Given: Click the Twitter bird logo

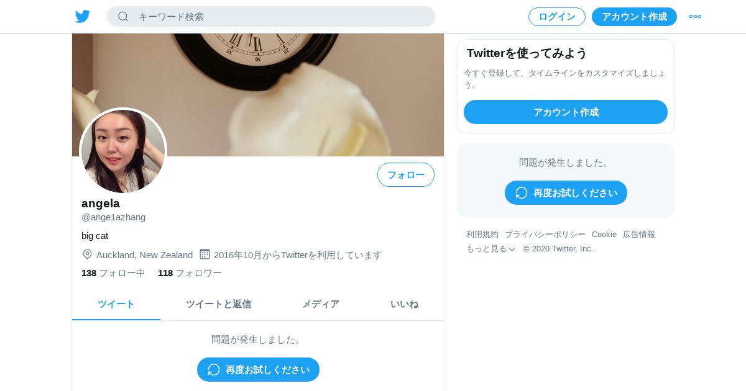Looking at the screenshot, I should (x=83, y=17).
